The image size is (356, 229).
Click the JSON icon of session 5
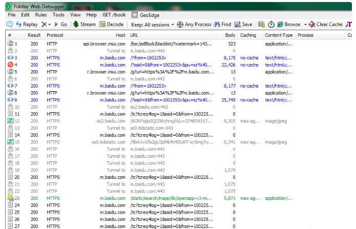pyautogui.click(x=10, y=72)
